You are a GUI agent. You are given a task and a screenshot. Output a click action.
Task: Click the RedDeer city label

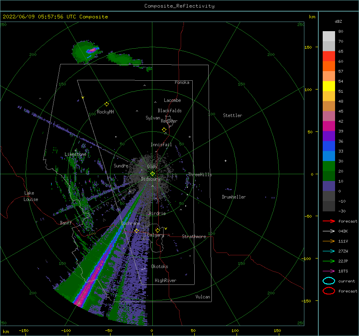coord(169,121)
